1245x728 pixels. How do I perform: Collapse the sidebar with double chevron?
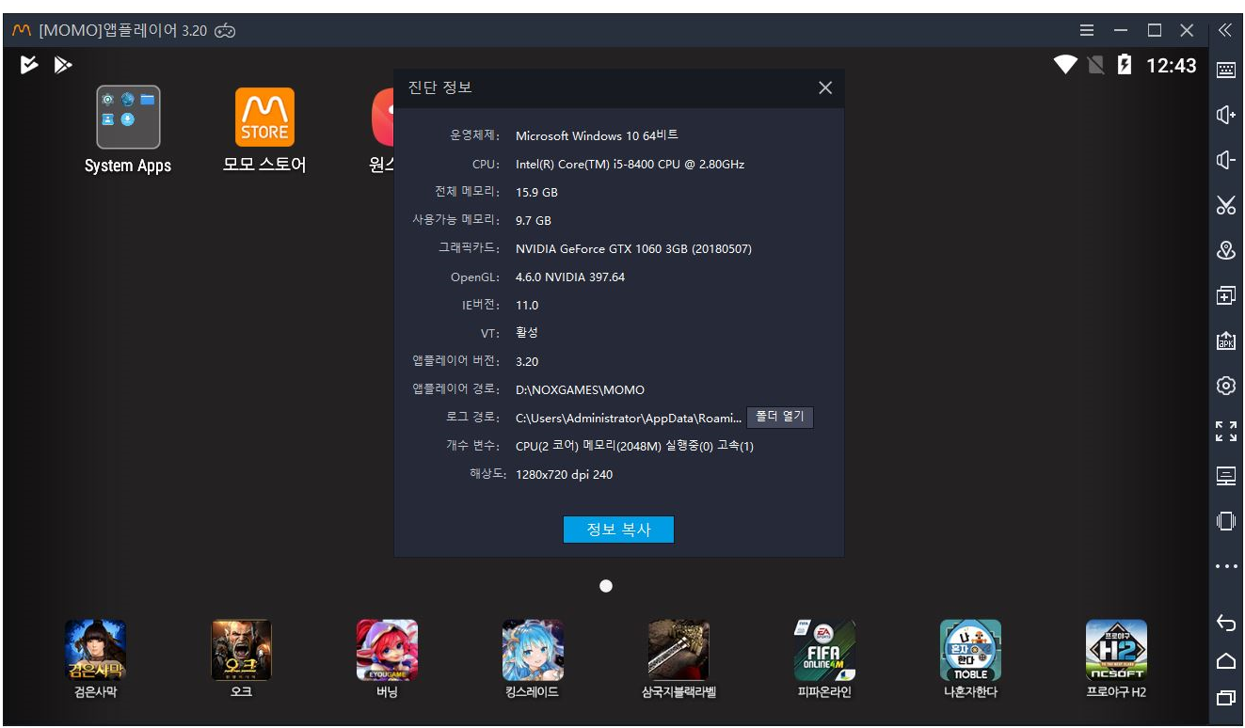[1224, 30]
